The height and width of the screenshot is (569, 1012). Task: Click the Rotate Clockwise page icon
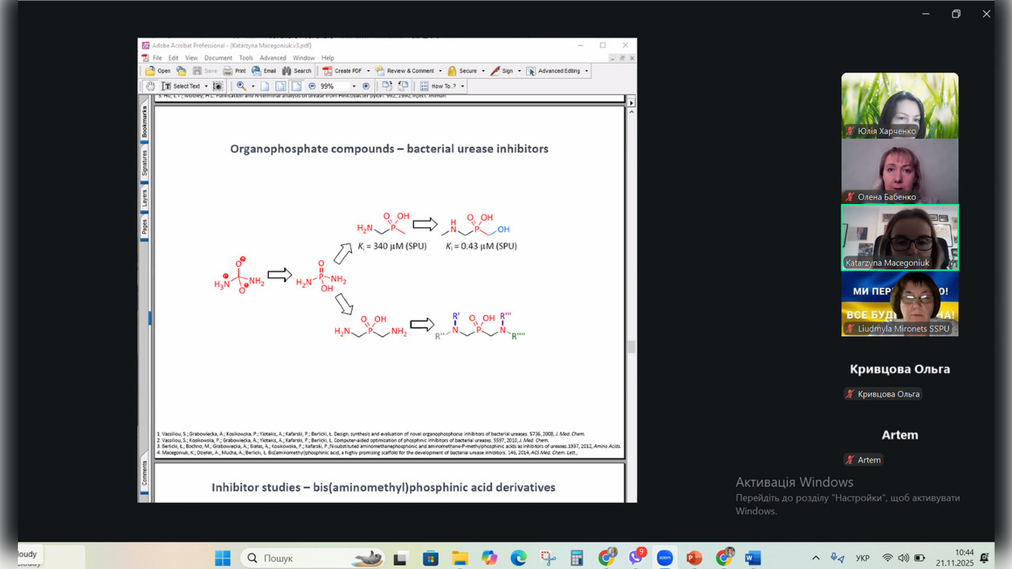tap(387, 86)
